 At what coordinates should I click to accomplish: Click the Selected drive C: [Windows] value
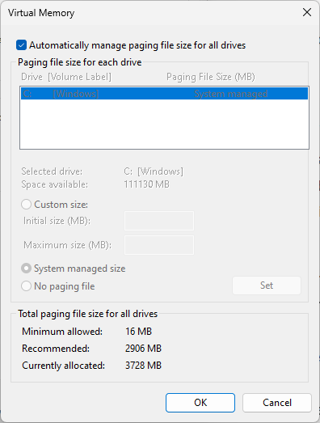coord(154,171)
